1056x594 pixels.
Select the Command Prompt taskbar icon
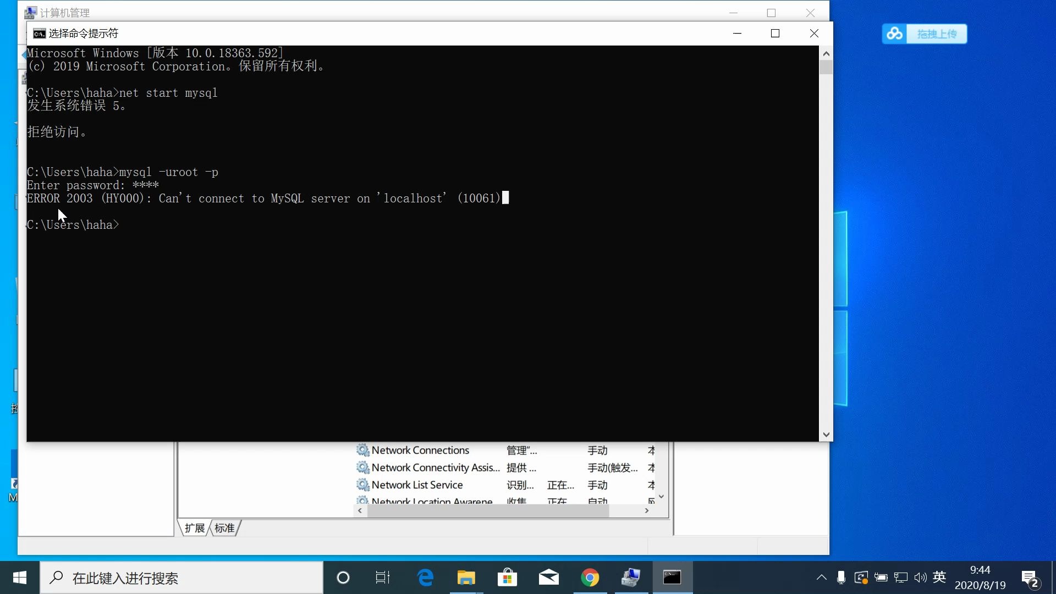point(672,577)
